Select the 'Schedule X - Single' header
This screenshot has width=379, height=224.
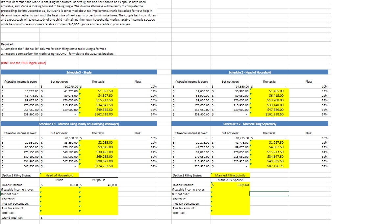[x=79, y=72]
